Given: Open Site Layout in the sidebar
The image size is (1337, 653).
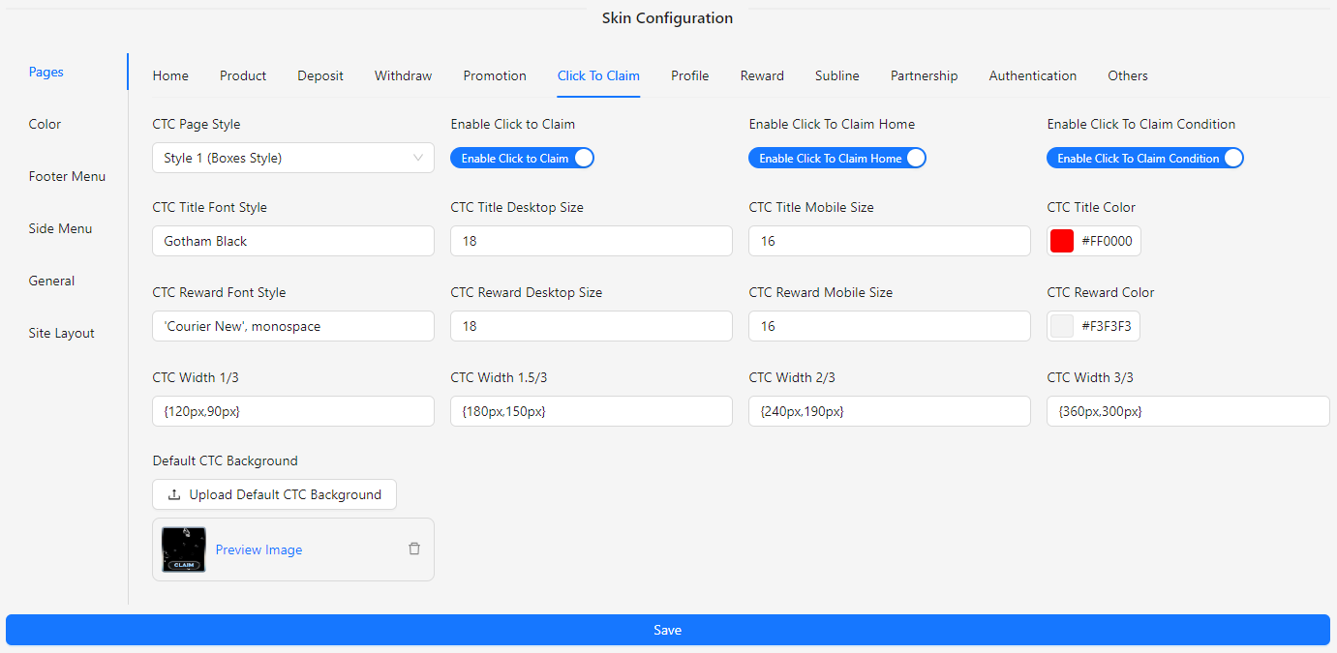Looking at the screenshot, I should tap(61, 333).
